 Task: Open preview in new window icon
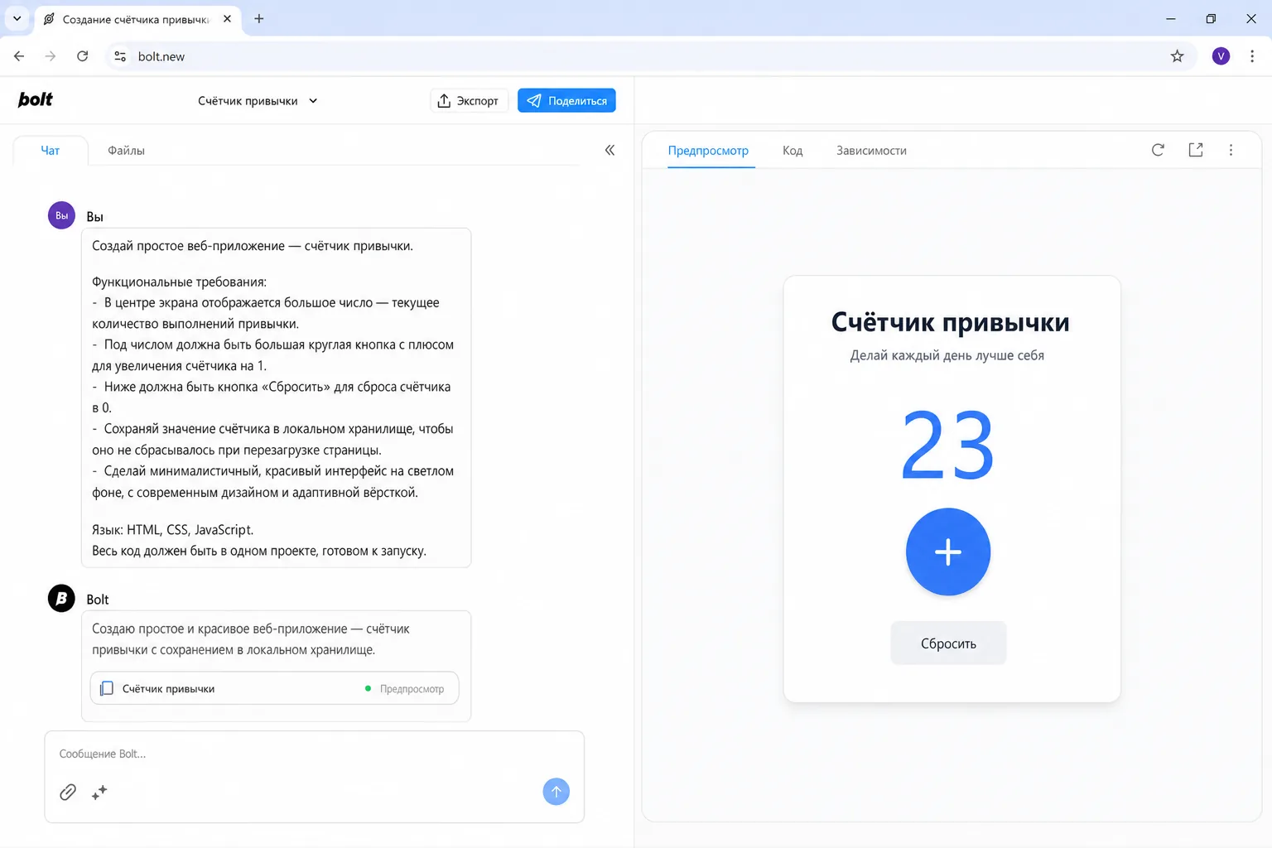point(1196,150)
